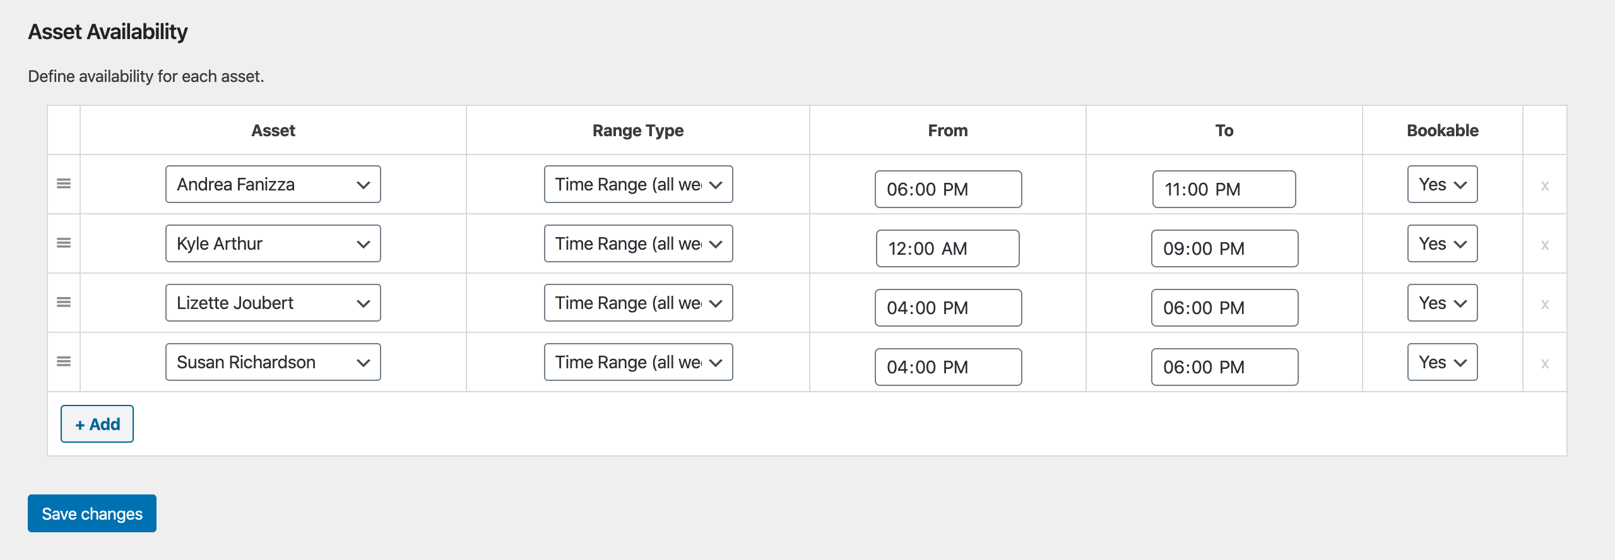Edit the 06:00 PM From time for Andrea Fanizza
The image size is (1615, 560).
(948, 189)
